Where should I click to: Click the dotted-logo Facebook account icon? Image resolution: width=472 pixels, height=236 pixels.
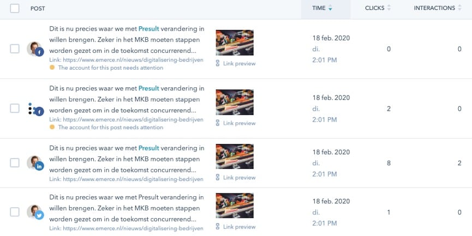click(x=35, y=109)
